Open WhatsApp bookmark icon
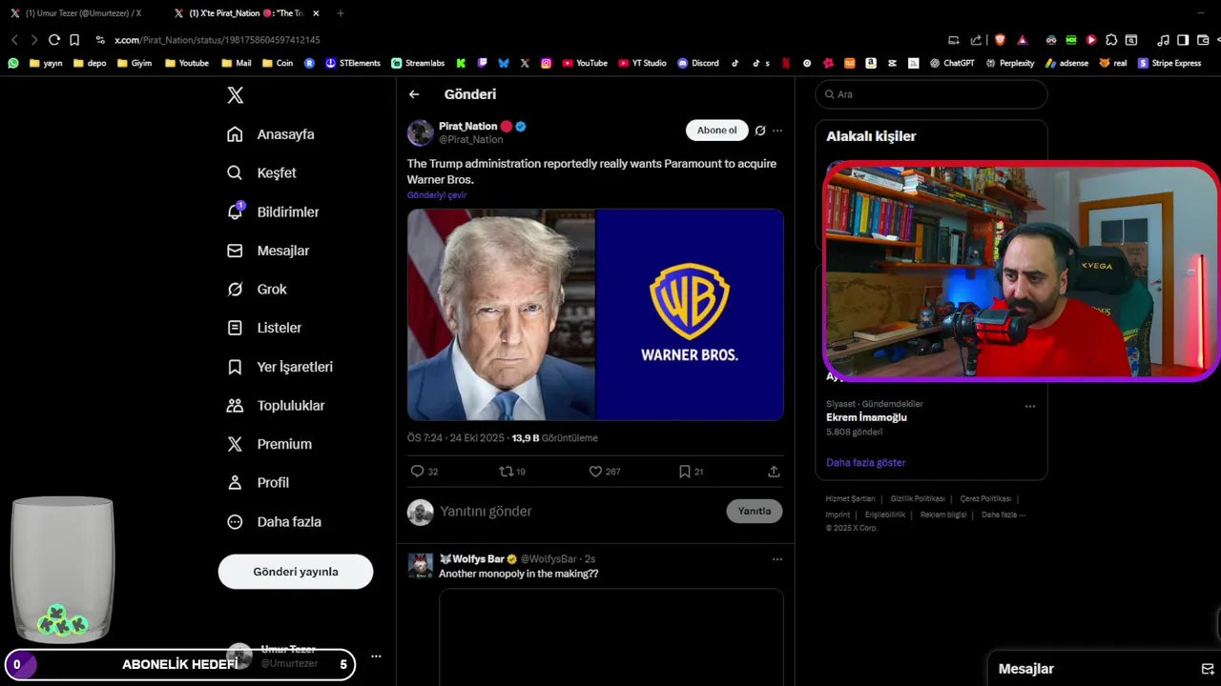This screenshot has height=686, width=1221. [x=13, y=63]
